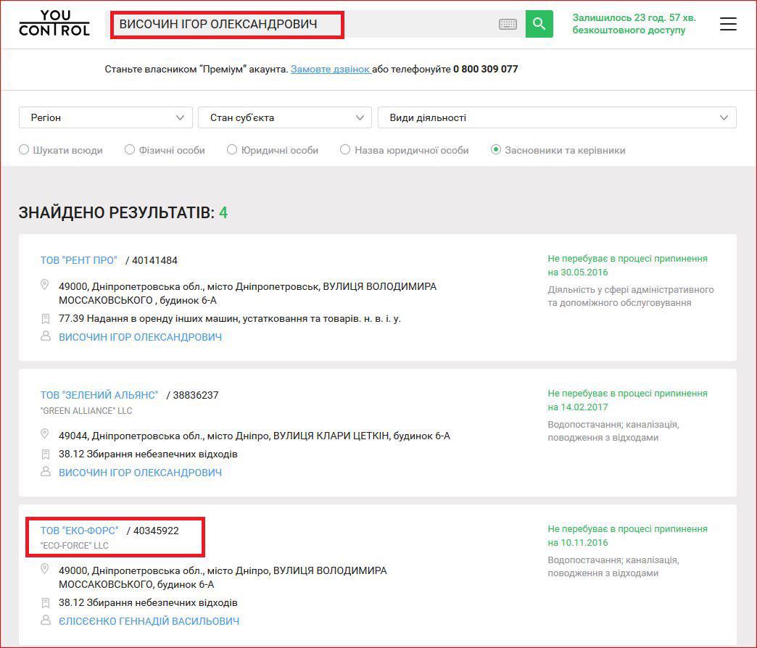Screen dimensions: 757x648
Task: Click address of ТОВ "РЕНТ ПРО"
Action: pyautogui.click(x=248, y=294)
